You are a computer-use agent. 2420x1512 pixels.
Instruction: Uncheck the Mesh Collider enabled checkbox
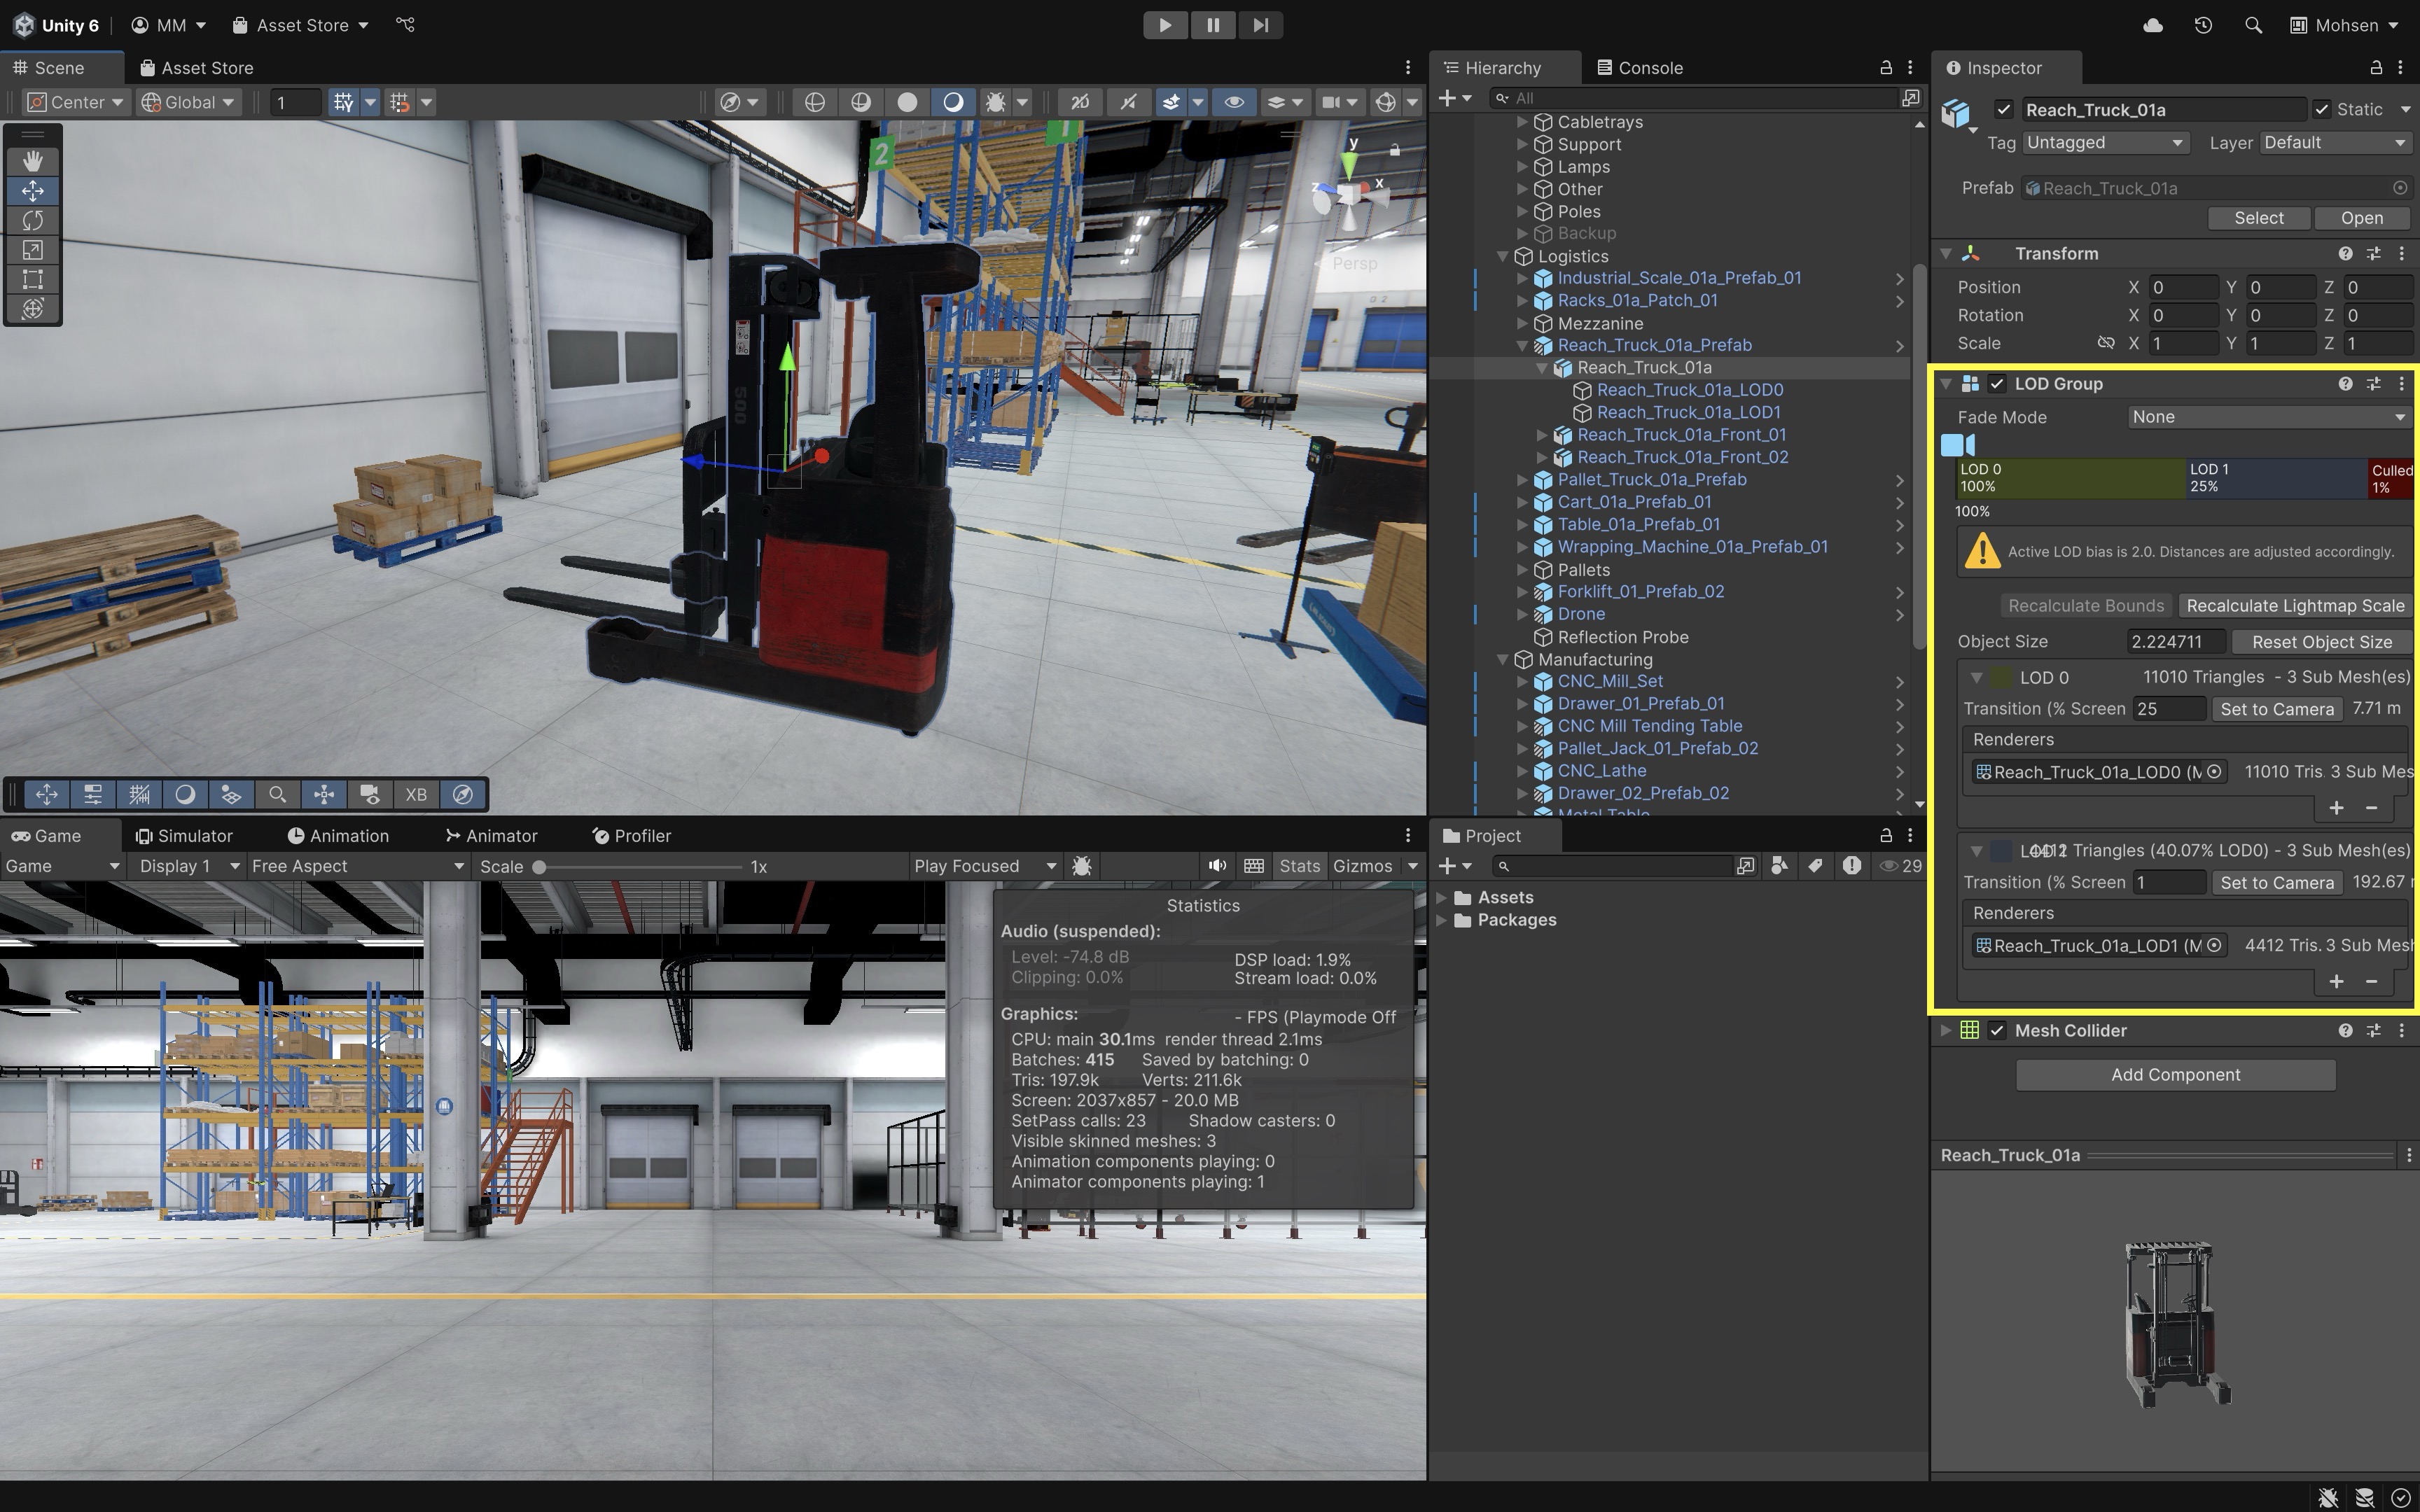click(1997, 1031)
